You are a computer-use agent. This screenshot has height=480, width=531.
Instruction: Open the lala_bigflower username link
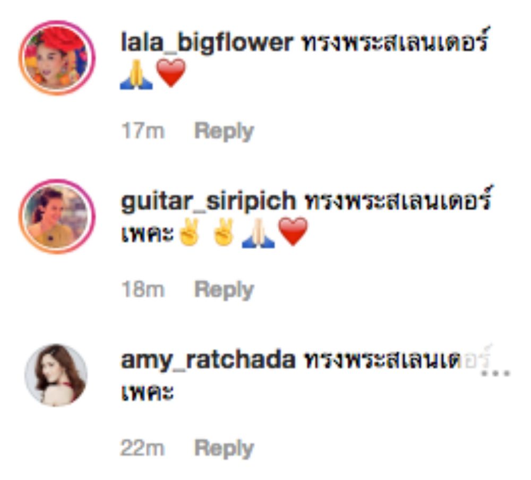coord(207,43)
